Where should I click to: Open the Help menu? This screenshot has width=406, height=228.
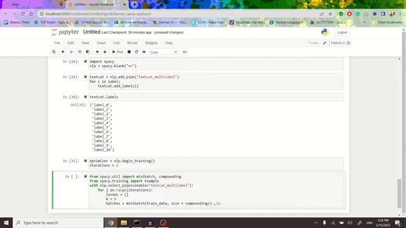(x=169, y=43)
